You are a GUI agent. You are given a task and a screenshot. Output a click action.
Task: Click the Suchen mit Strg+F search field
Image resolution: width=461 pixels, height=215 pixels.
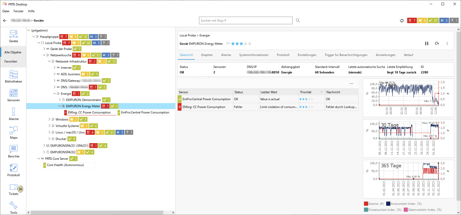(246, 21)
